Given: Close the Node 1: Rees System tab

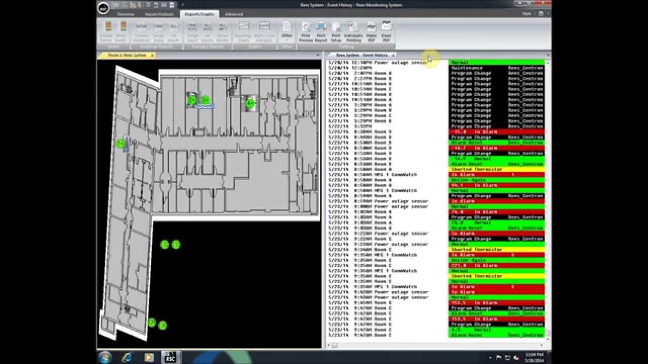Looking at the screenshot, I should click(152, 55).
